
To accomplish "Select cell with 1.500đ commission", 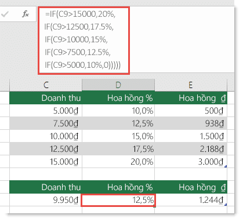I will point(191,136).
